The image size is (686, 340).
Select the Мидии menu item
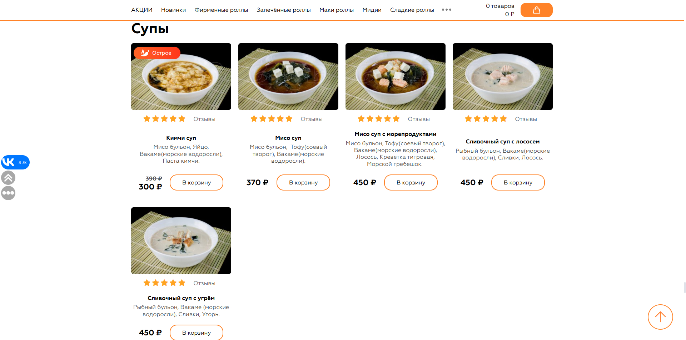tap(372, 10)
